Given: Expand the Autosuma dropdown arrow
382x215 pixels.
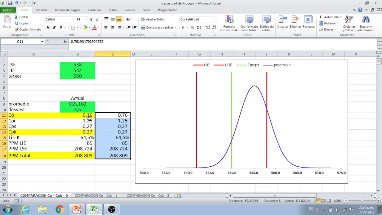Looking at the screenshot, I should (341, 17).
